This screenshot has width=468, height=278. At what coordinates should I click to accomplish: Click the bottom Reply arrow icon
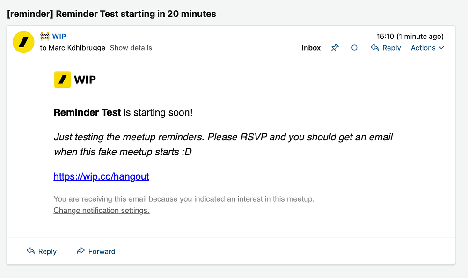click(31, 251)
